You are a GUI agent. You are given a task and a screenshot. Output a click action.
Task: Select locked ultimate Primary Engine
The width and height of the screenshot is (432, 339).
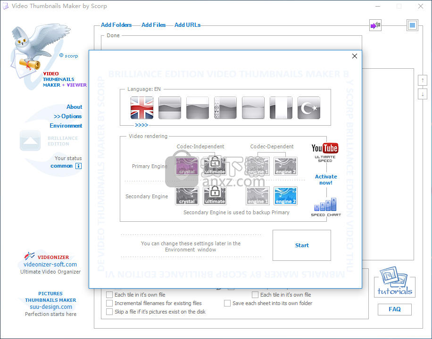point(215,166)
